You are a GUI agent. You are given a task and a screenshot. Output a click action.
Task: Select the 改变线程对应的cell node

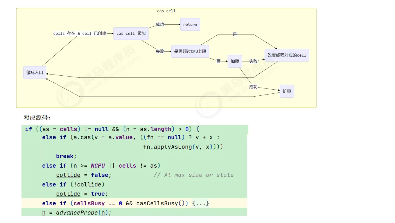287,55
